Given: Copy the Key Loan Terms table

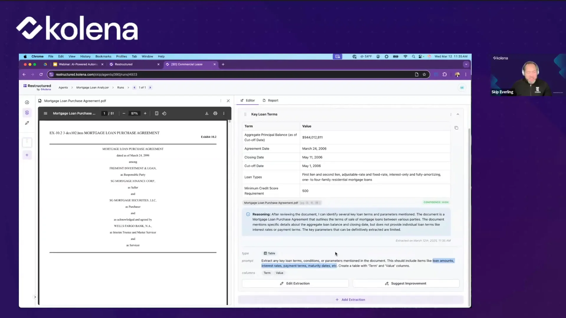Looking at the screenshot, I should 456,128.
